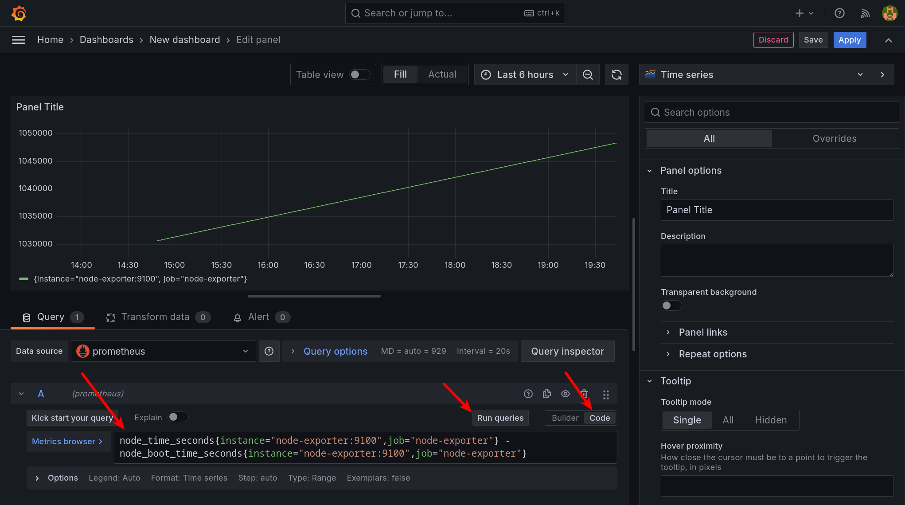Click the keyboard shortcut ctrl+k hint
This screenshot has height=505, width=905.
[542, 13]
